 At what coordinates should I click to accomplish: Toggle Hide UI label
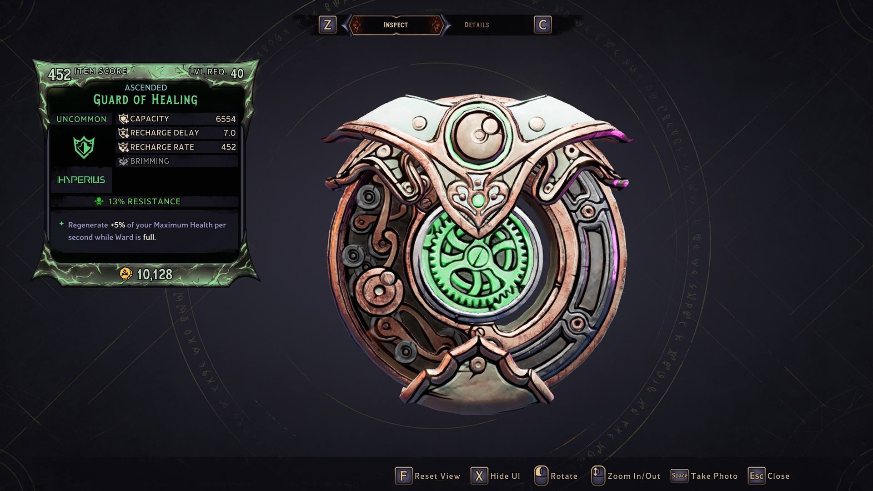[505, 476]
